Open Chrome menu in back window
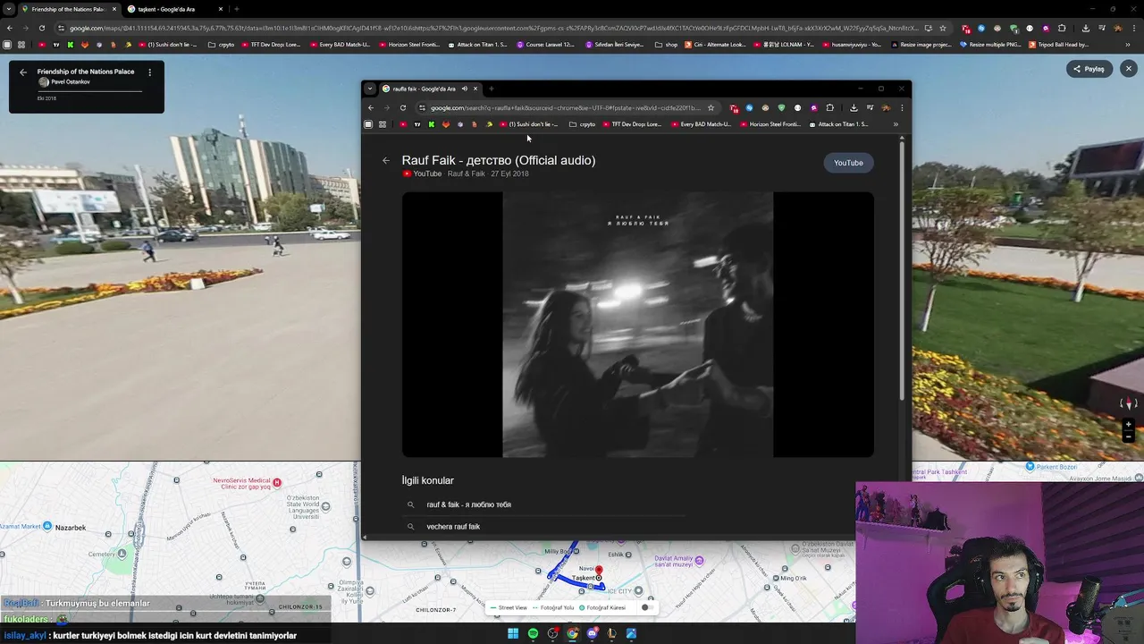1144x644 pixels. tap(1132, 28)
